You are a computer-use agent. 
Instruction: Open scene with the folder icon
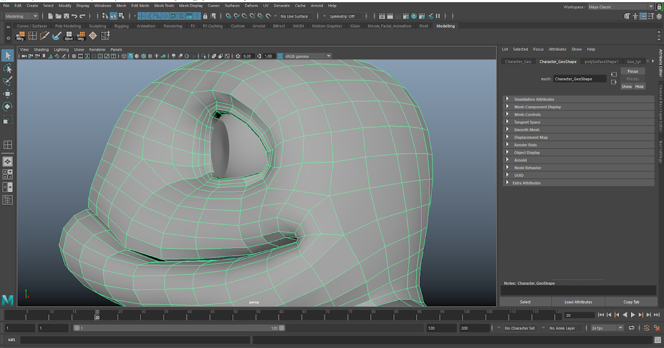point(58,17)
